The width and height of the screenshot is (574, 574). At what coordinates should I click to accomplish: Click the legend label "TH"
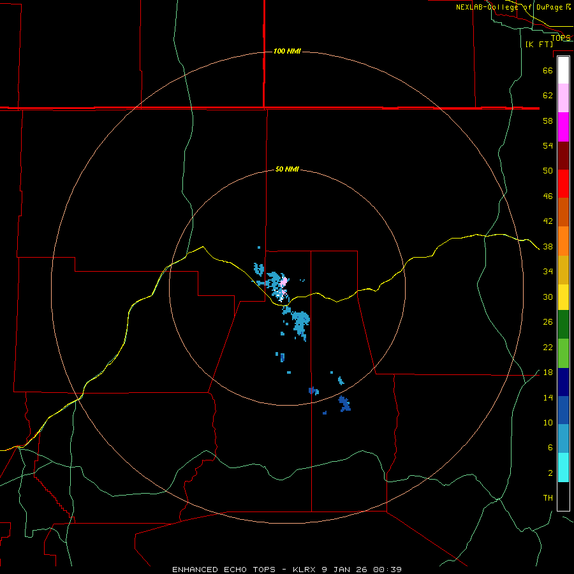pyautogui.click(x=548, y=498)
